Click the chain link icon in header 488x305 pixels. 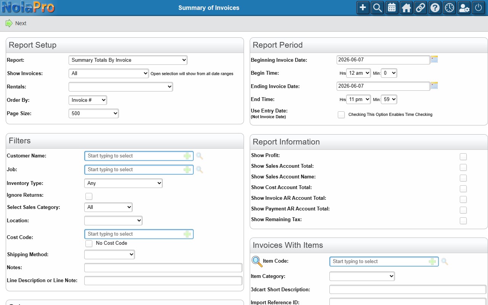[421, 8]
